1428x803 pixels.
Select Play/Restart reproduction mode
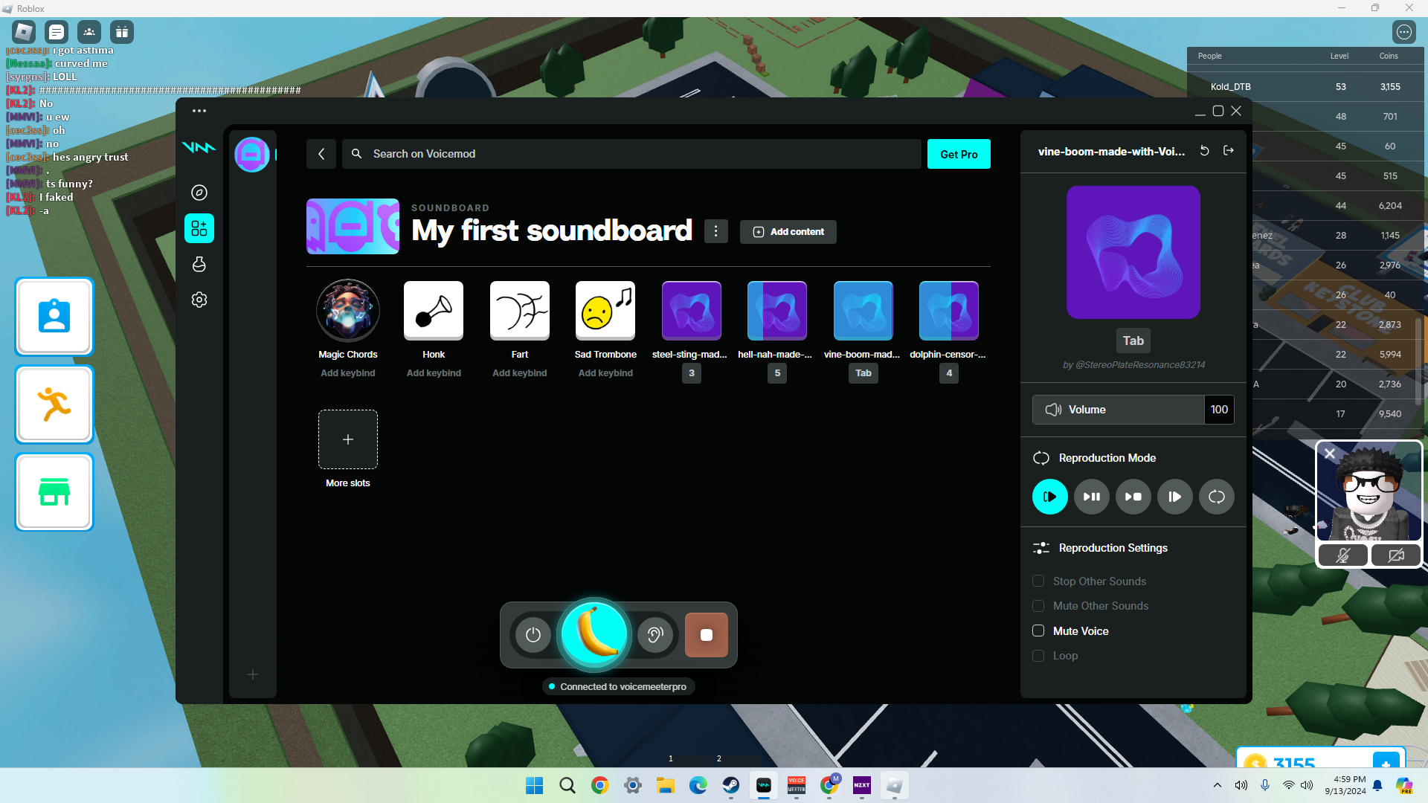tap(1050, 497)
